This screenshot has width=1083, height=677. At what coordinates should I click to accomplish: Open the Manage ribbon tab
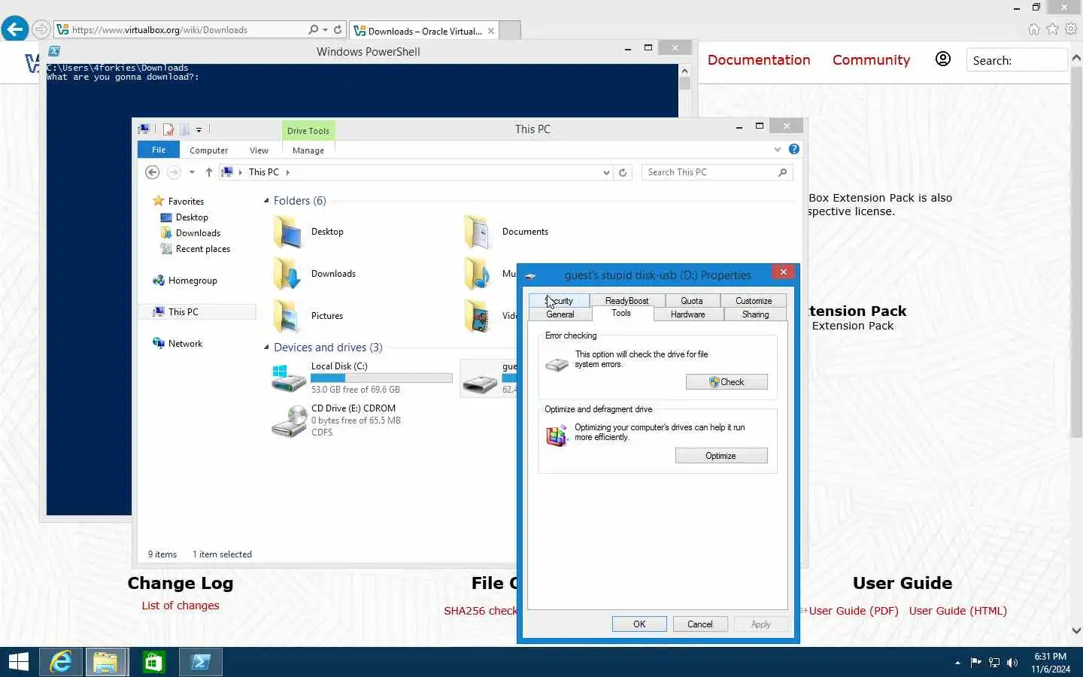point(308,150)
